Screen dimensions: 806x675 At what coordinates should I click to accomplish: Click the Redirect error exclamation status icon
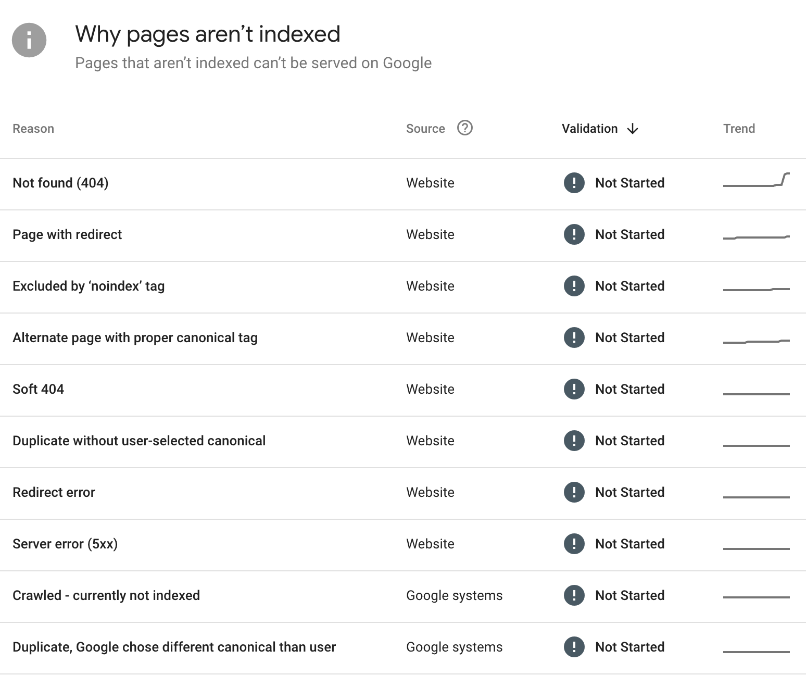coord(574,492)
